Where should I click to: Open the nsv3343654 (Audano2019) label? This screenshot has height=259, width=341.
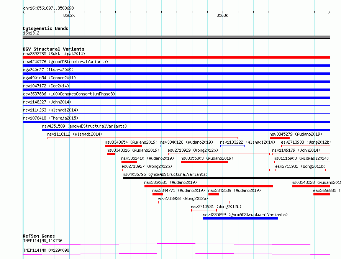(x=131, y=142)
